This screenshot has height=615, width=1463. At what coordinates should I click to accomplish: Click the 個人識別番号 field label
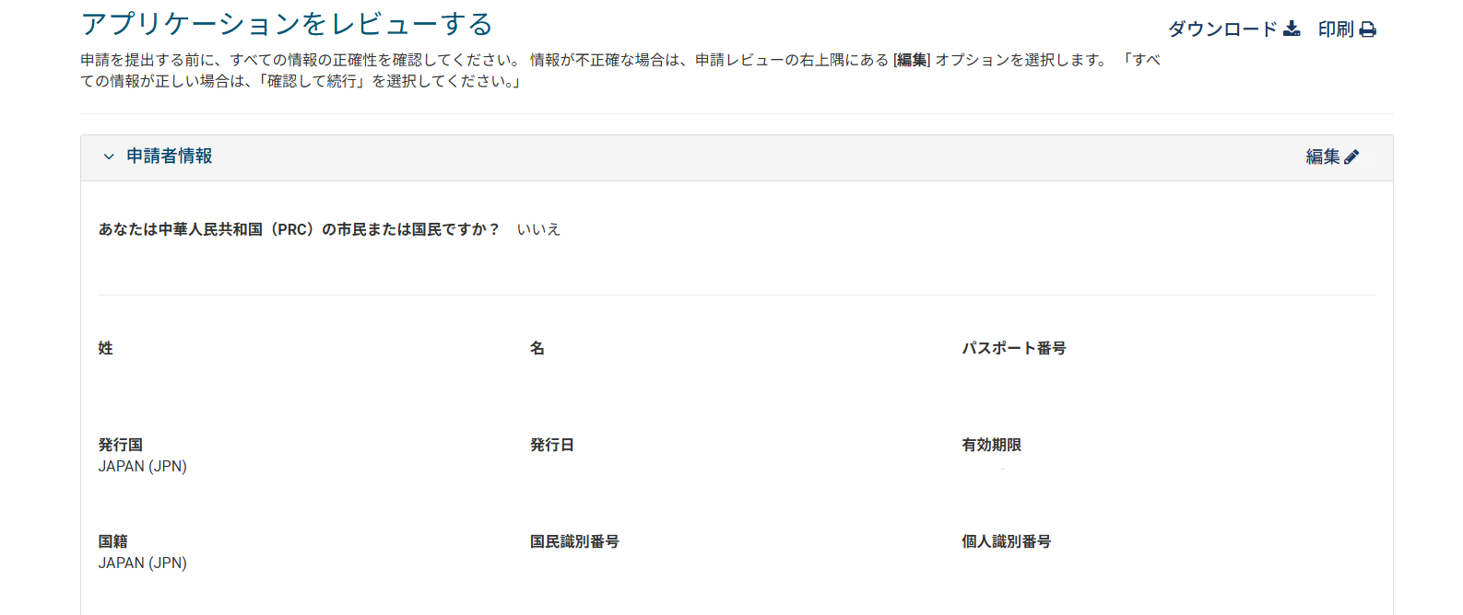(x=1007, y=541)
